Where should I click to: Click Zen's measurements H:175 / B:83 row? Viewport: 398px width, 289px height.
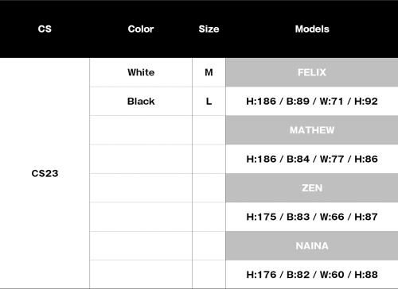(x=312, y=217)
